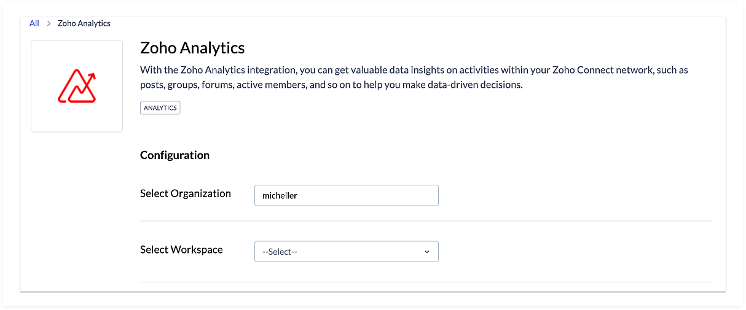Click the divider line below Select Workspace
The width and height of the screenshot is (746, 310).
point(425,282)
